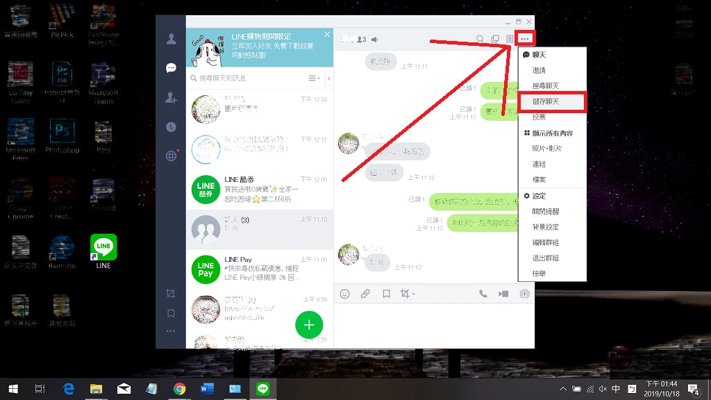This screenshot has width=711, height=400.
Task: Open chat in separate window icon
Action: [x=494, y=39]
